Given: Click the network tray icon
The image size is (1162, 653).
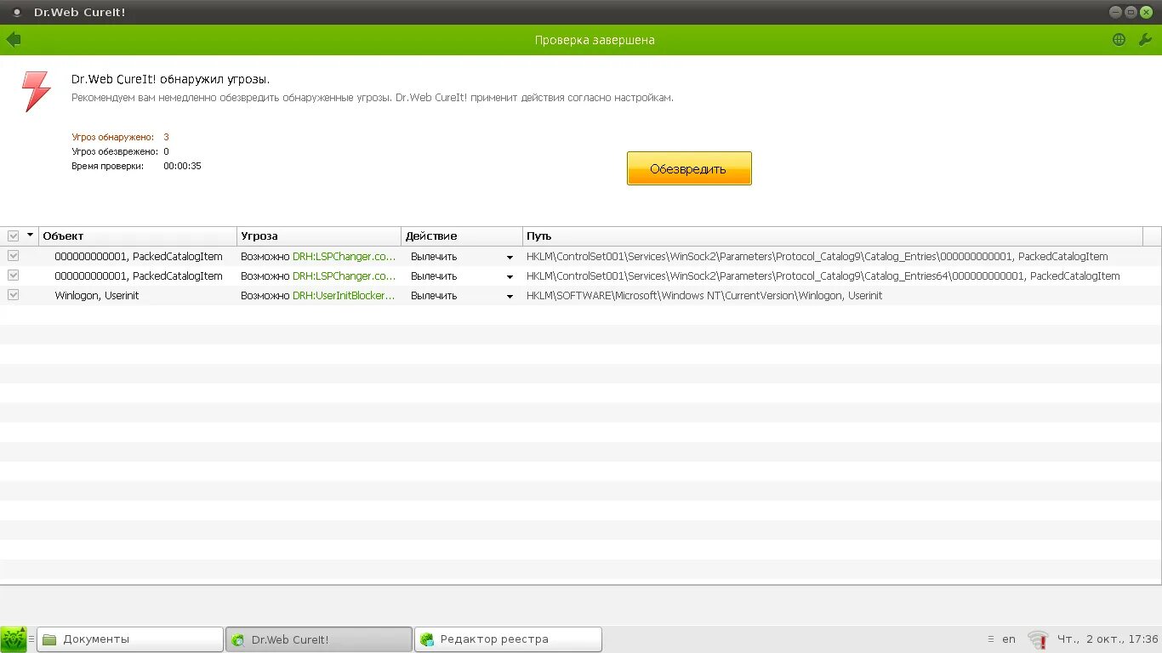Looking at the screenshot, I should [x=1037, y=639].
